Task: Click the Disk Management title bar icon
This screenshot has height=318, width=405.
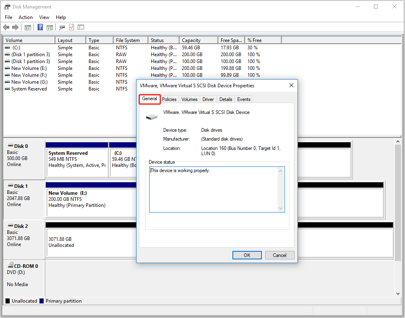Action: tap(7, 7)
